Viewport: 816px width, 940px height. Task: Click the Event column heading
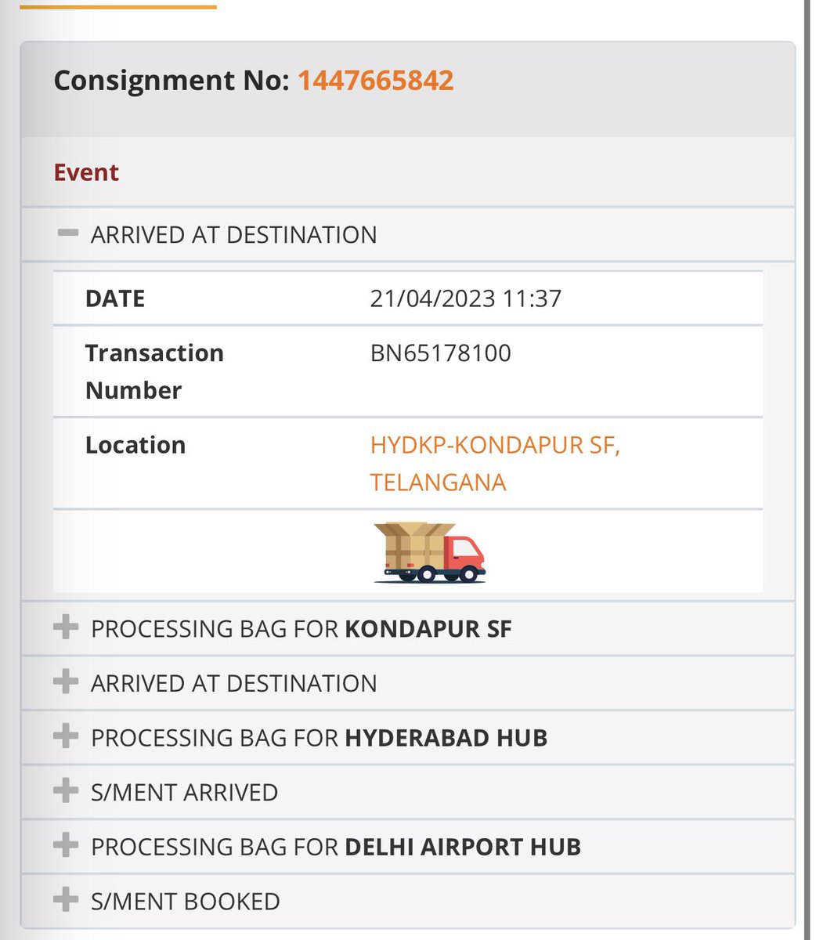click(x=86, y=172)
